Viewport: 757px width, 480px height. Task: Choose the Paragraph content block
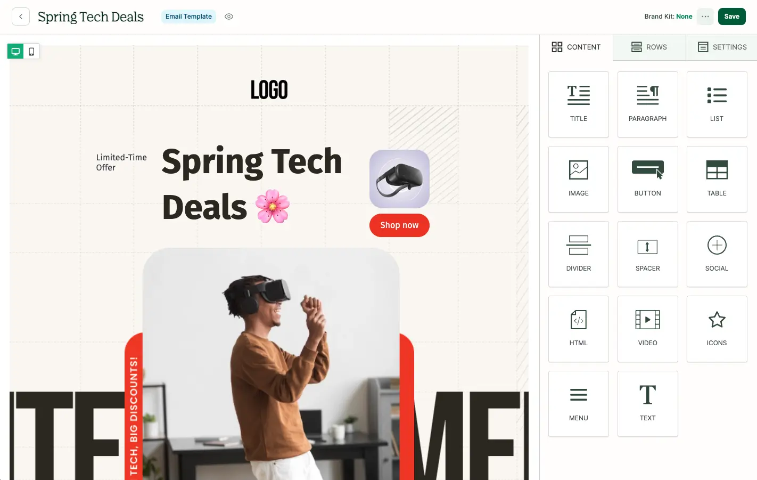point(648,104)
